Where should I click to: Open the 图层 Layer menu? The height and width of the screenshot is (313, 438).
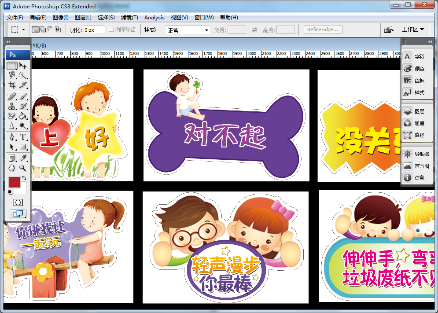point(83,18)
